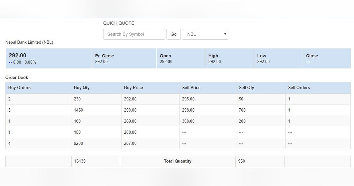Image resolution: width=354 pixels, height=186 pixels.
Task: Click the Order Book heading
Action: point(17,77)
